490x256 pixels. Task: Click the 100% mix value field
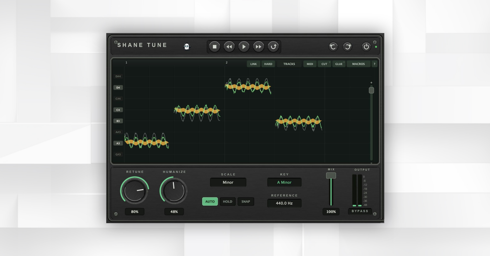(331, 212)
